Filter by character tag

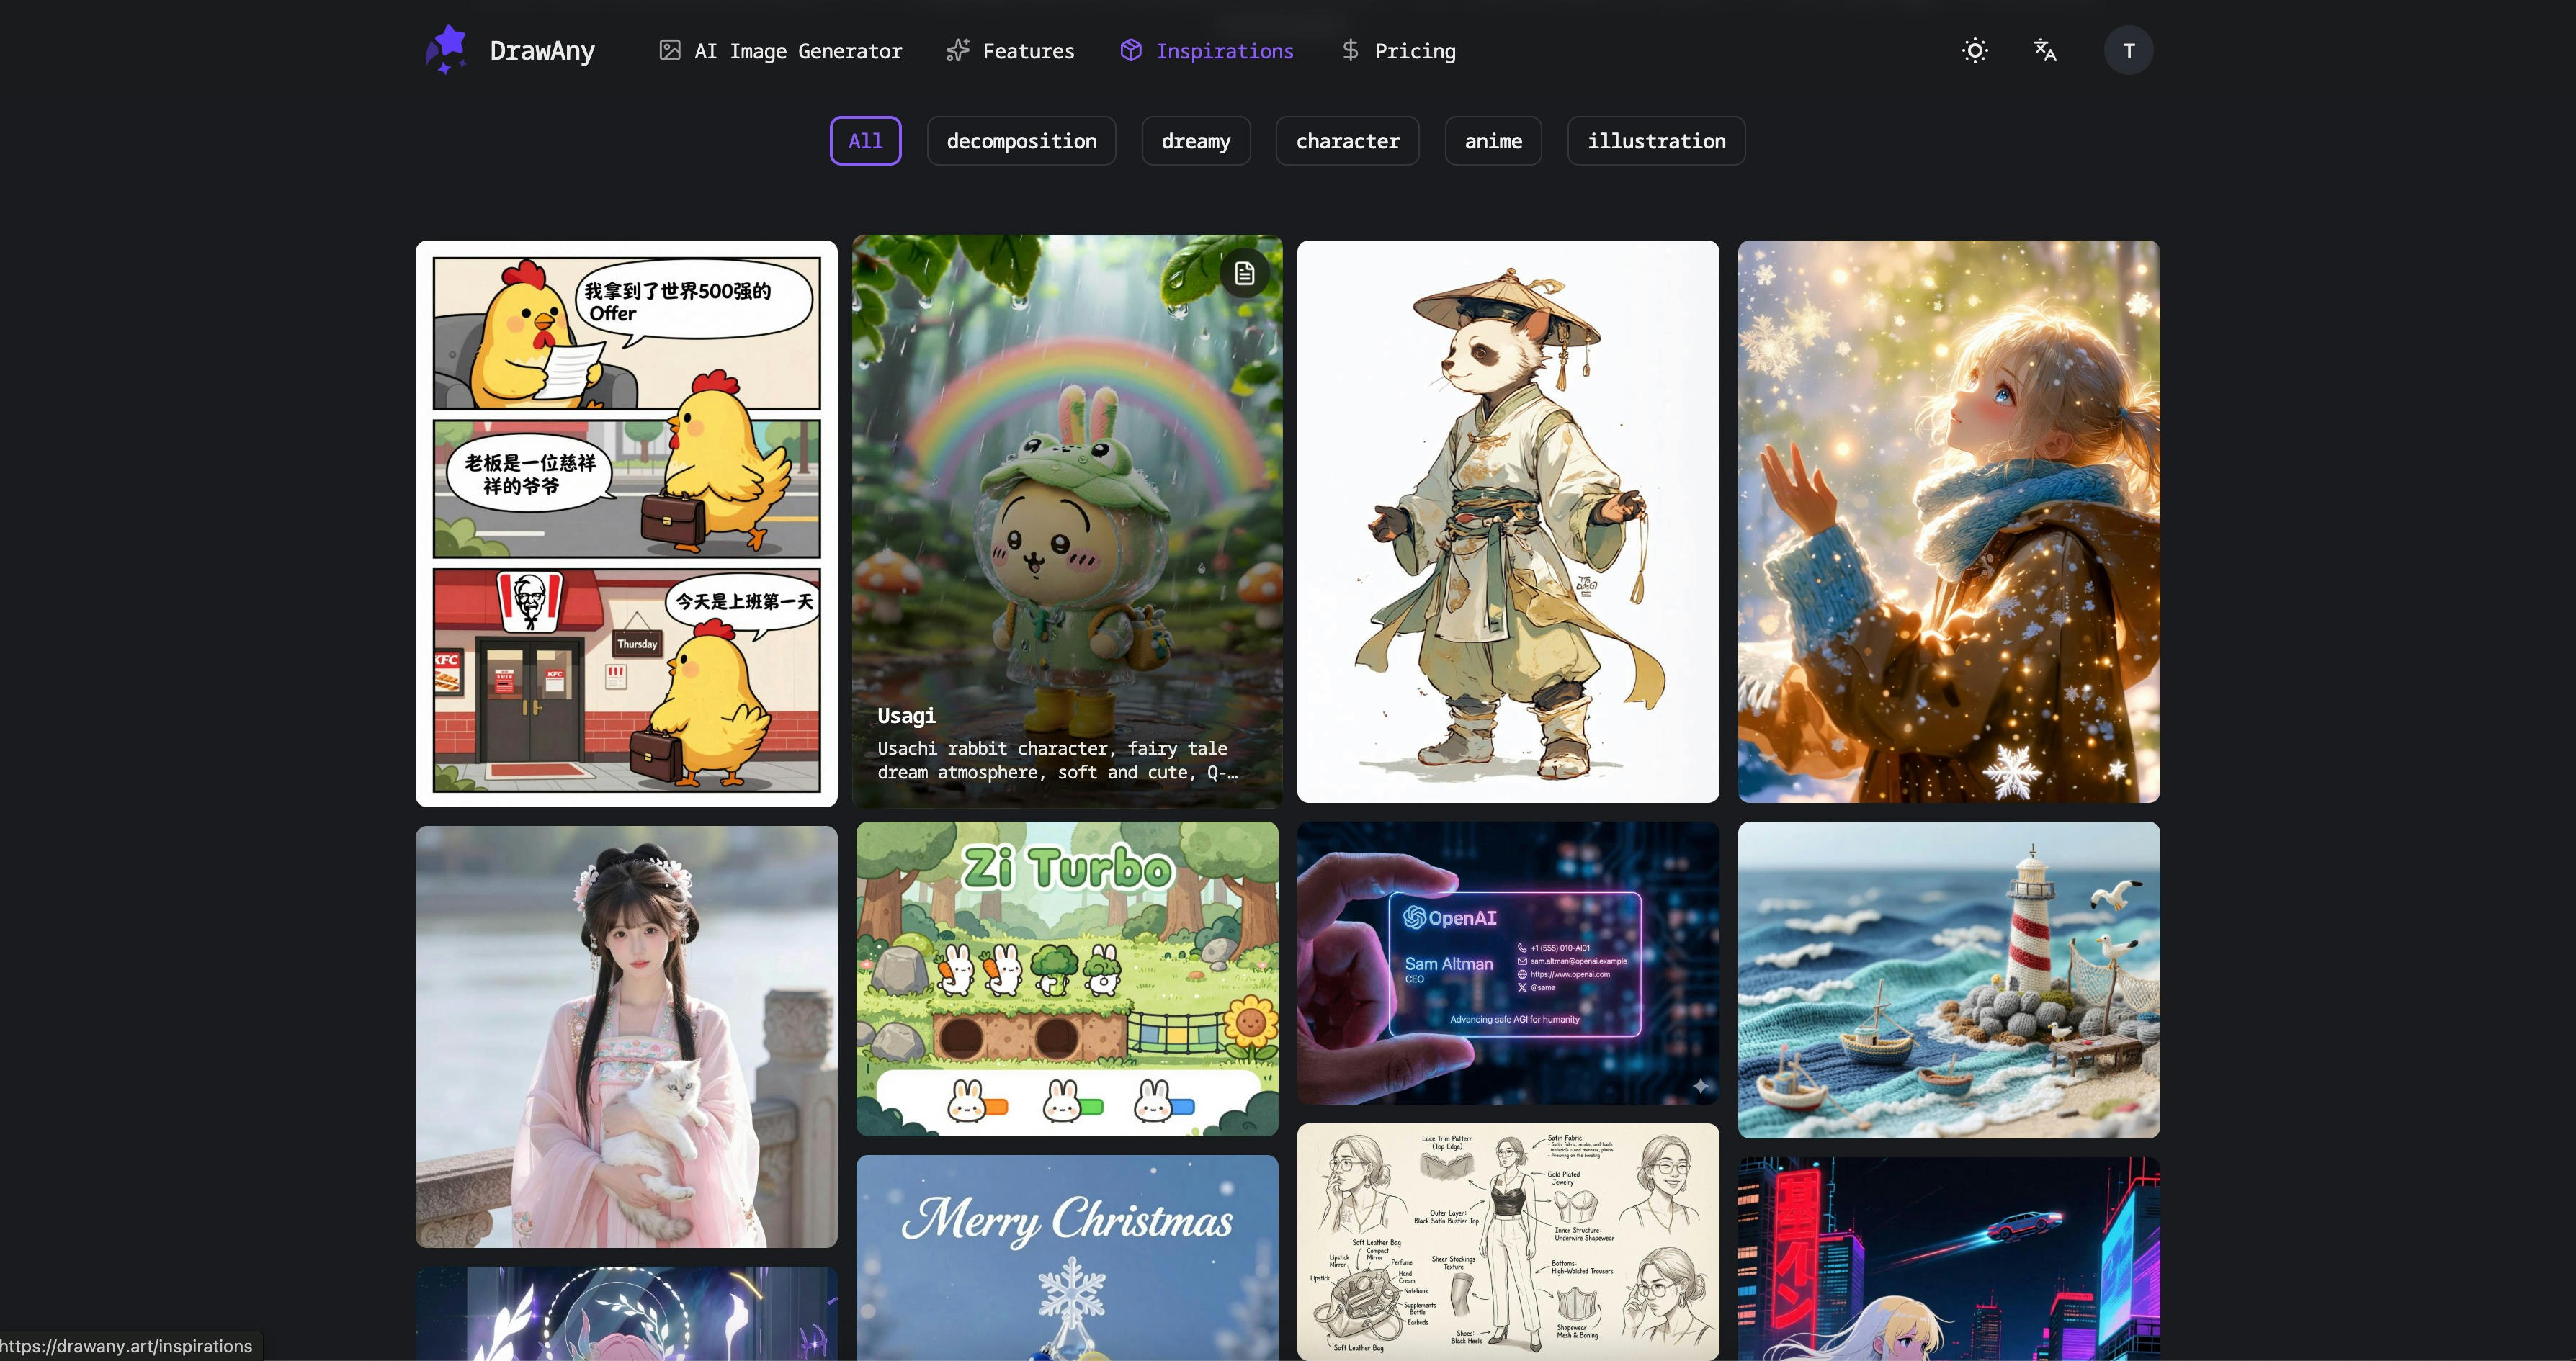[x=1347, y=141]
